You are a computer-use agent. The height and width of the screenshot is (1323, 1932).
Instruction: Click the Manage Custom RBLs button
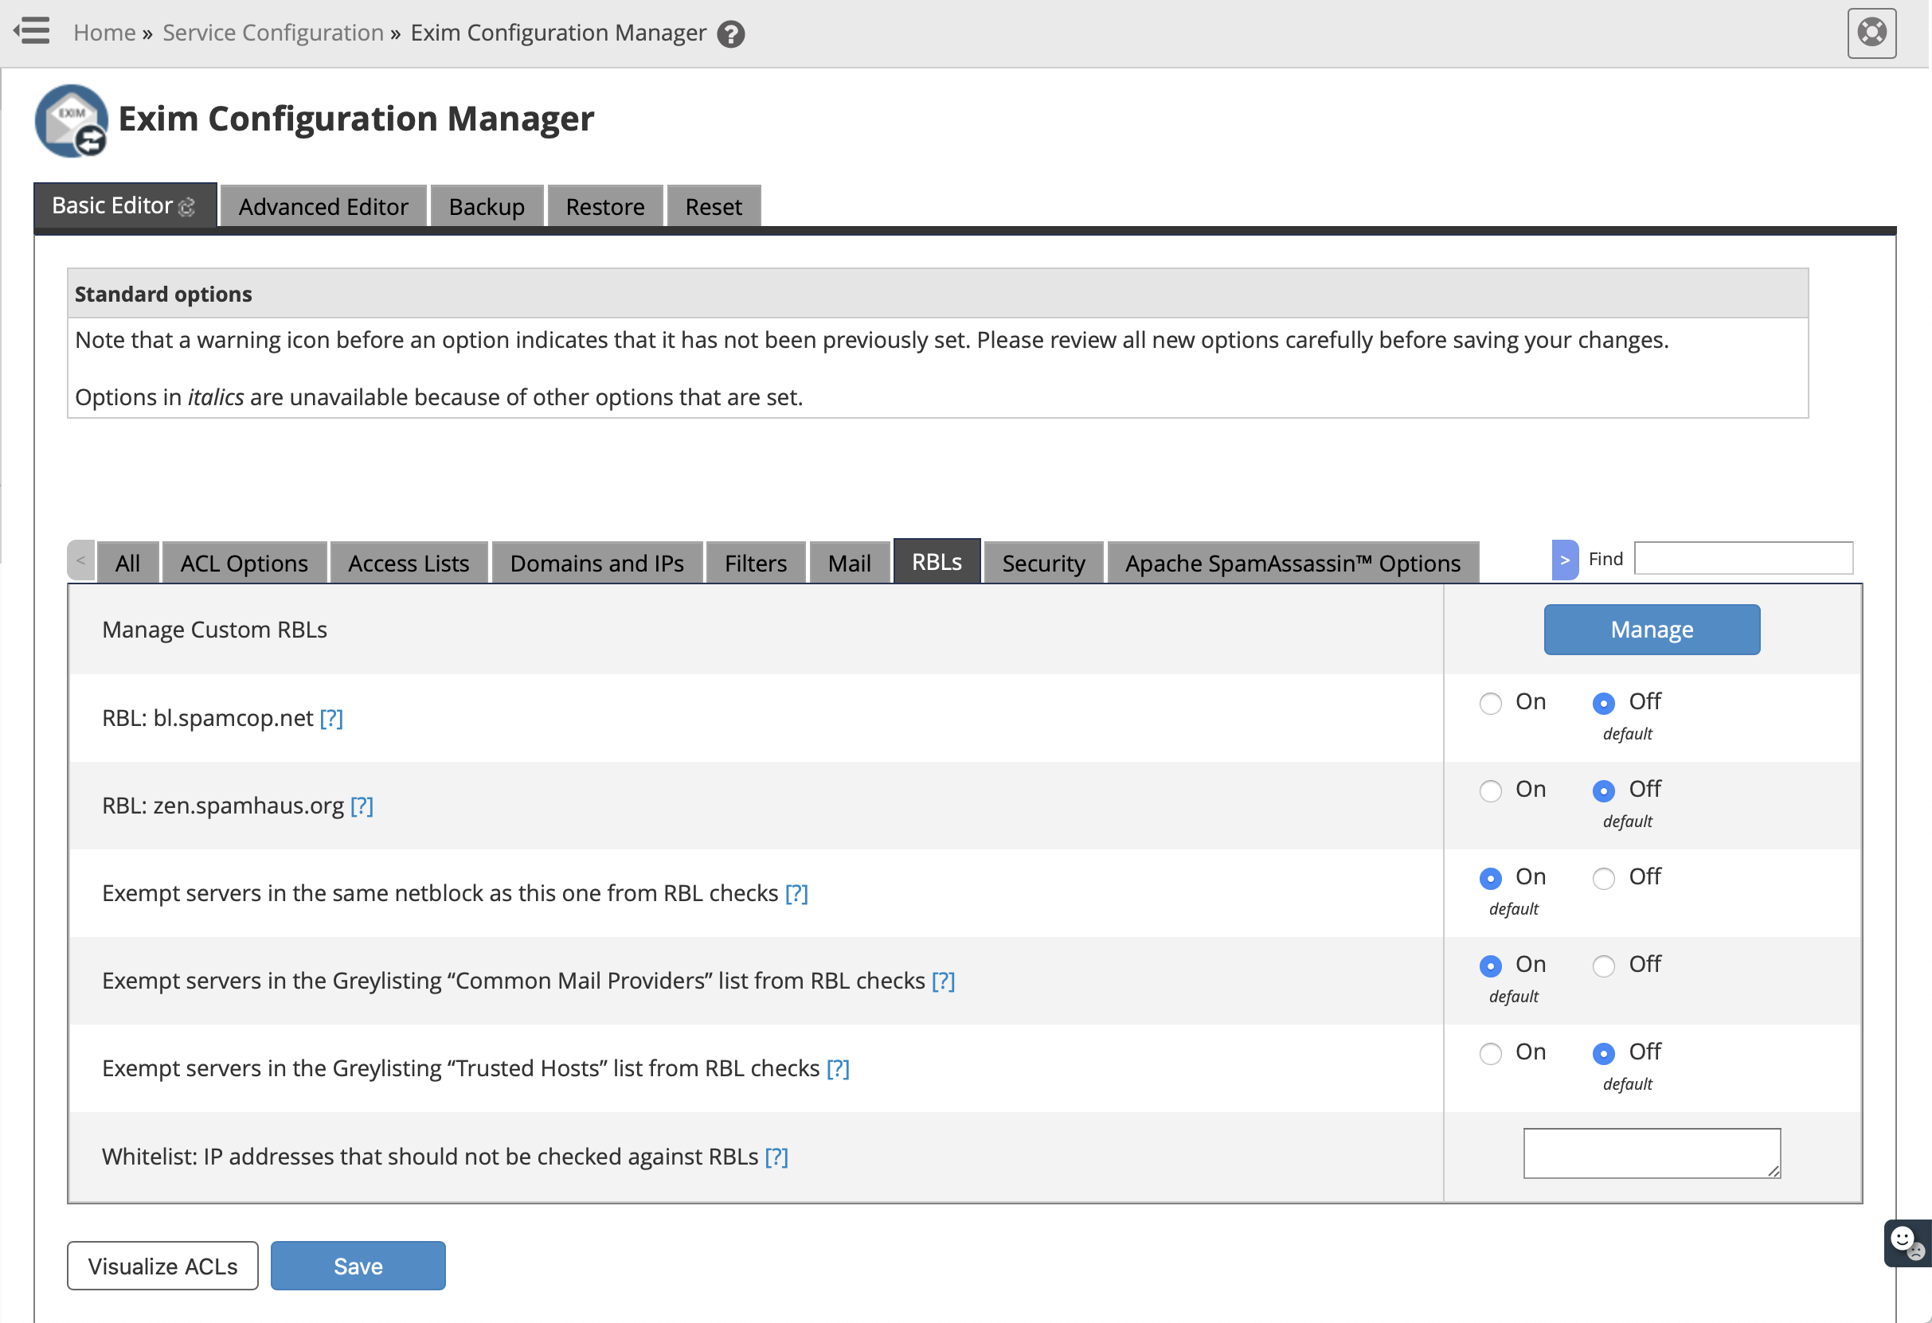pyautogui.click(x=1653, y=629)
